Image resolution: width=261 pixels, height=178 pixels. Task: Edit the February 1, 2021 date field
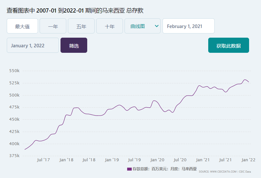[x=188, y=26]
